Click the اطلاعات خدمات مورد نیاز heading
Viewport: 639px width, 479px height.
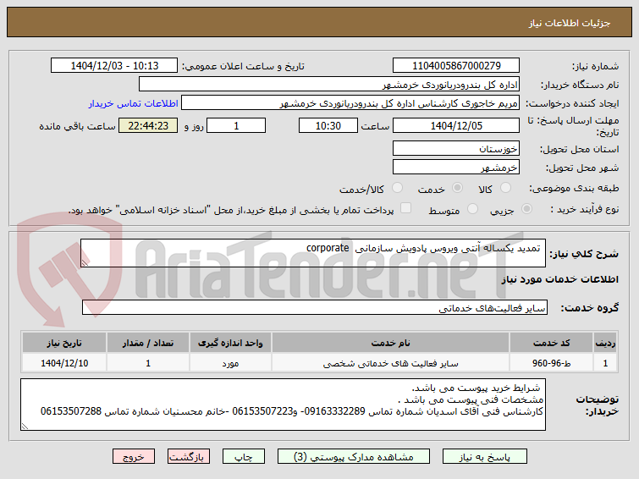[x=559, y=279]
